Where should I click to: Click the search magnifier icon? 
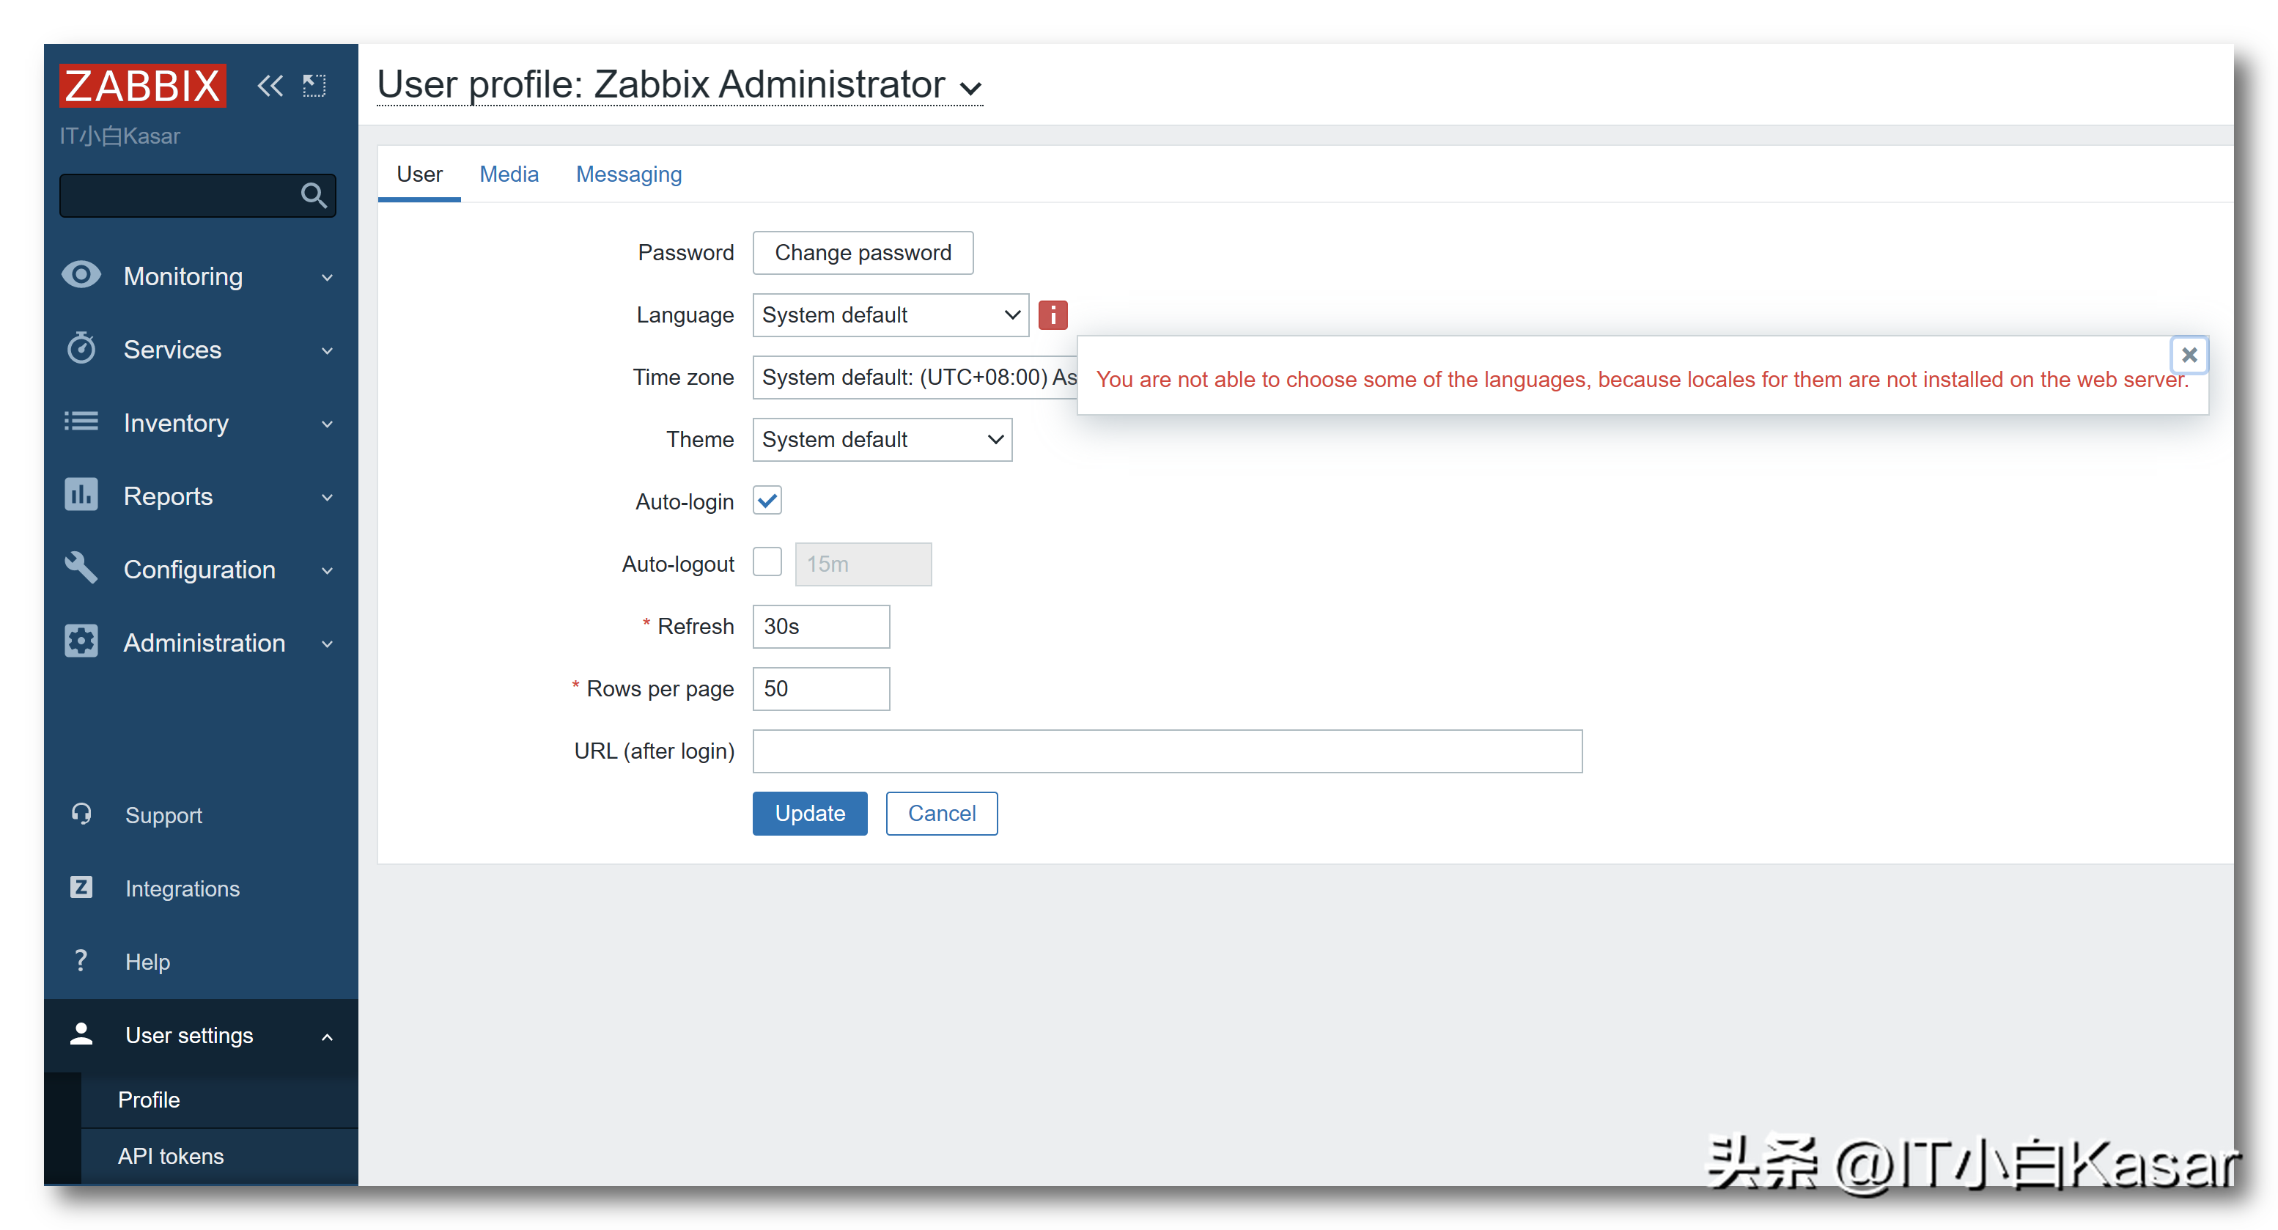click(313, 194)
